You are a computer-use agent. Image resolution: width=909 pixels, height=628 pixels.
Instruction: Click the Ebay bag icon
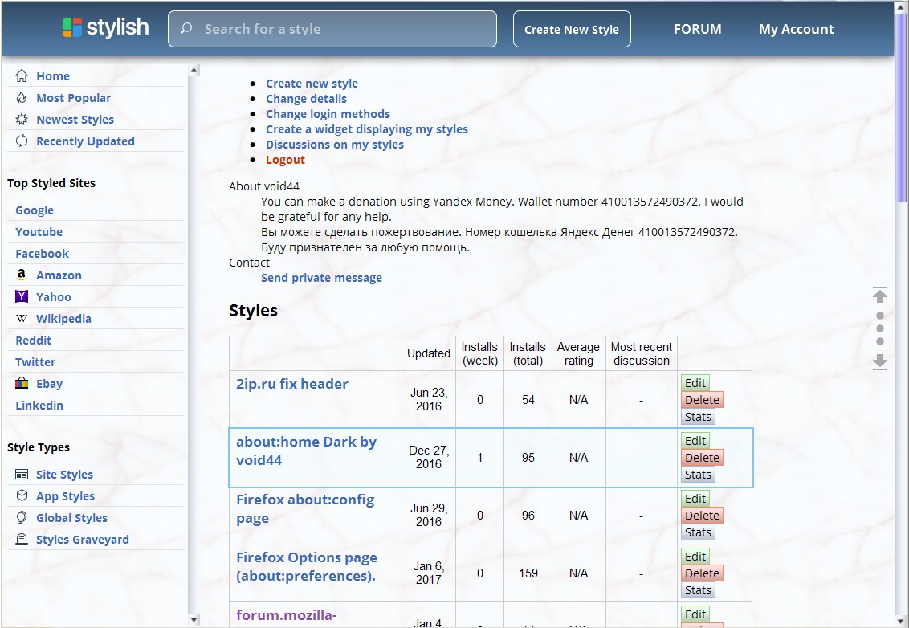[22, 383]
